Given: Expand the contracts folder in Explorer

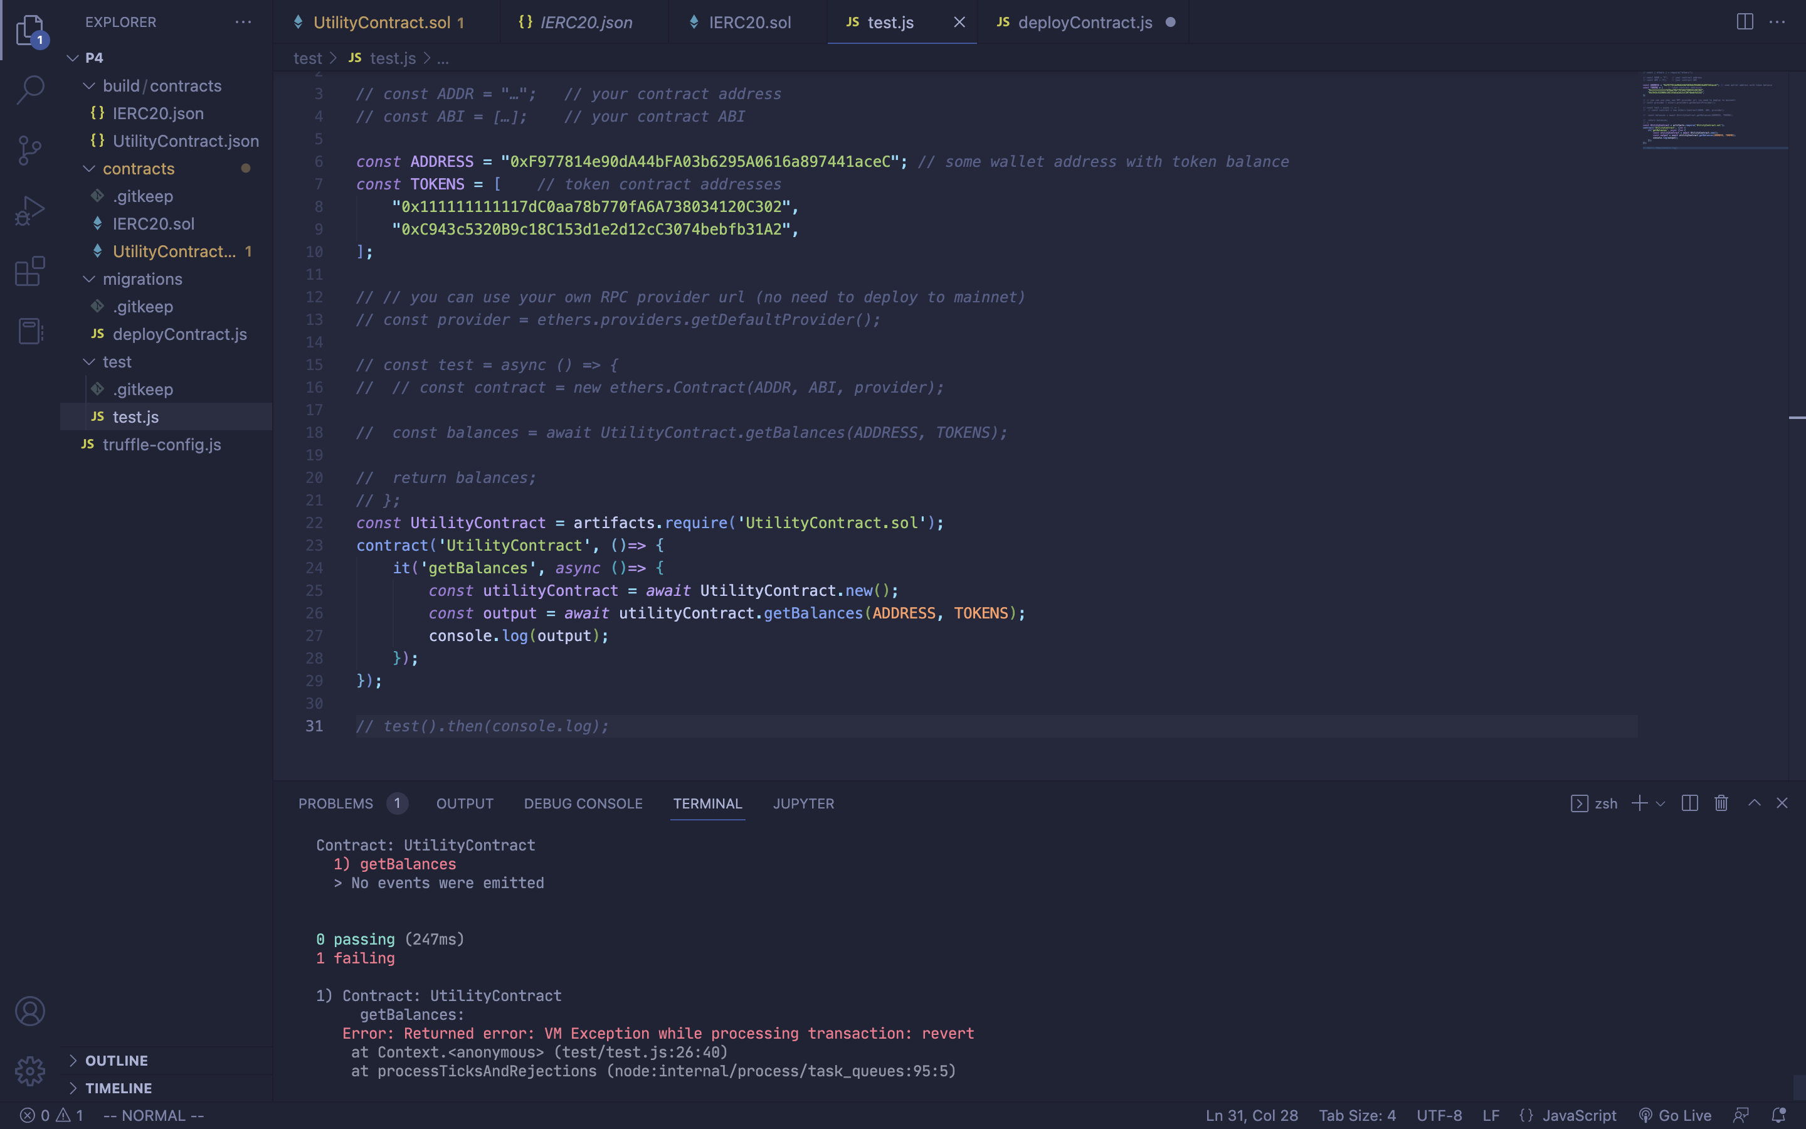Looking at the screenshot, I should [139, 169].
